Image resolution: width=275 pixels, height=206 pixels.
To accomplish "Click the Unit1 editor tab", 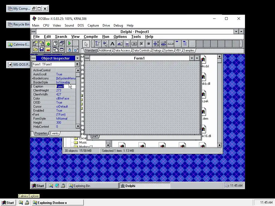I will click(x=95, y=136).
